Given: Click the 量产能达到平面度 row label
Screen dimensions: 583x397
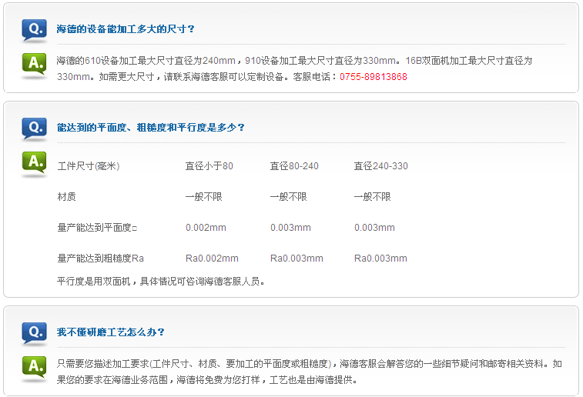Looking at the screenshot, I should click(97, 228).
